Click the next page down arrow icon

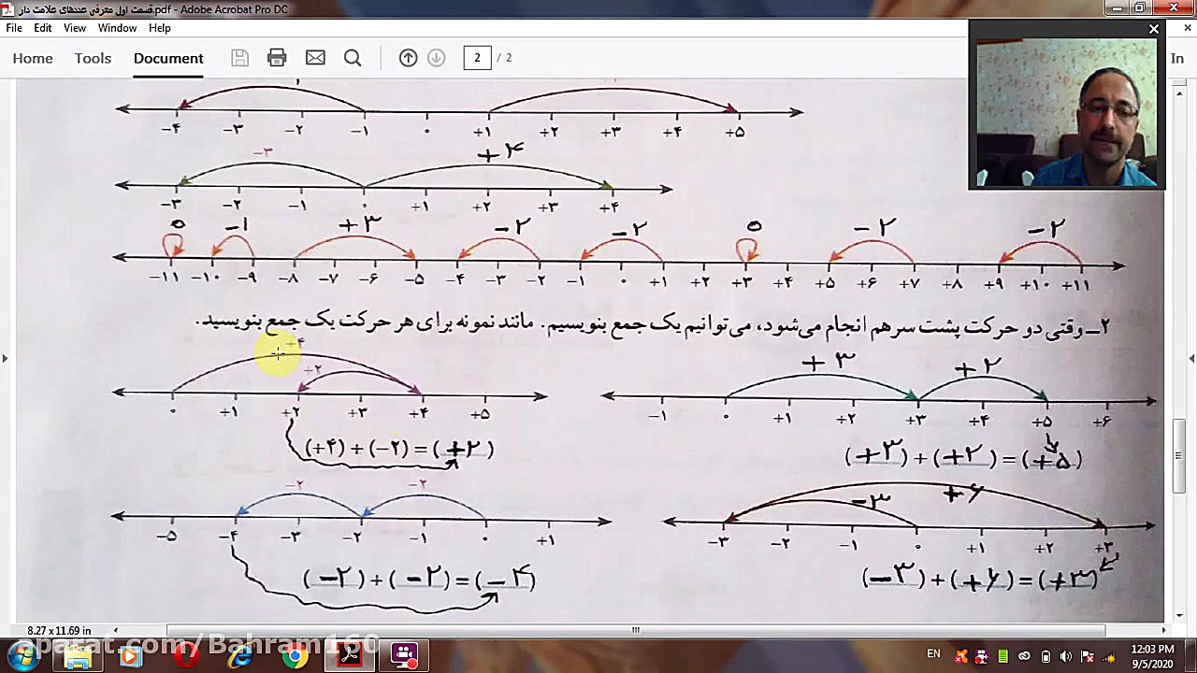[x=436, y=58]
